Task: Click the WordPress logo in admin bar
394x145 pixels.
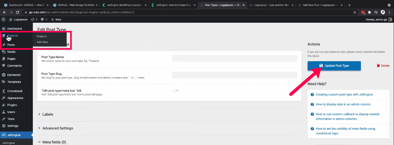Action: pyautogui.click(x=3, y=20)
